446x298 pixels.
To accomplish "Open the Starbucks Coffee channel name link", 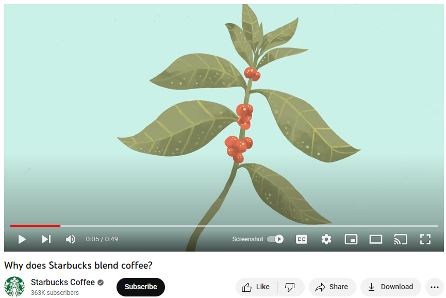I will pos(62,282).
